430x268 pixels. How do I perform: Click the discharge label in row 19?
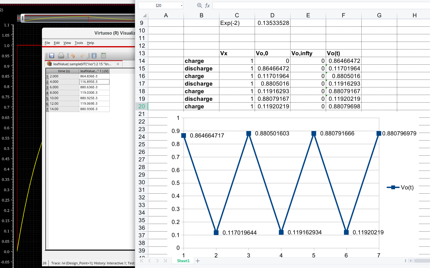(201, 99)
